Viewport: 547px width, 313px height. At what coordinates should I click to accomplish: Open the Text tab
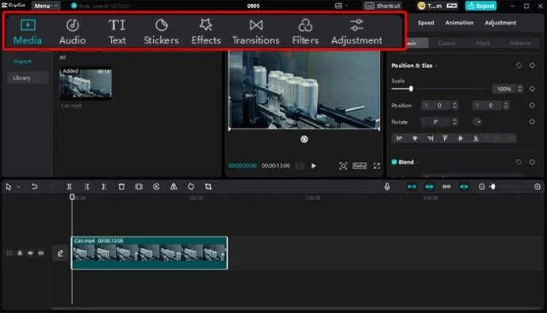(117, 32)
